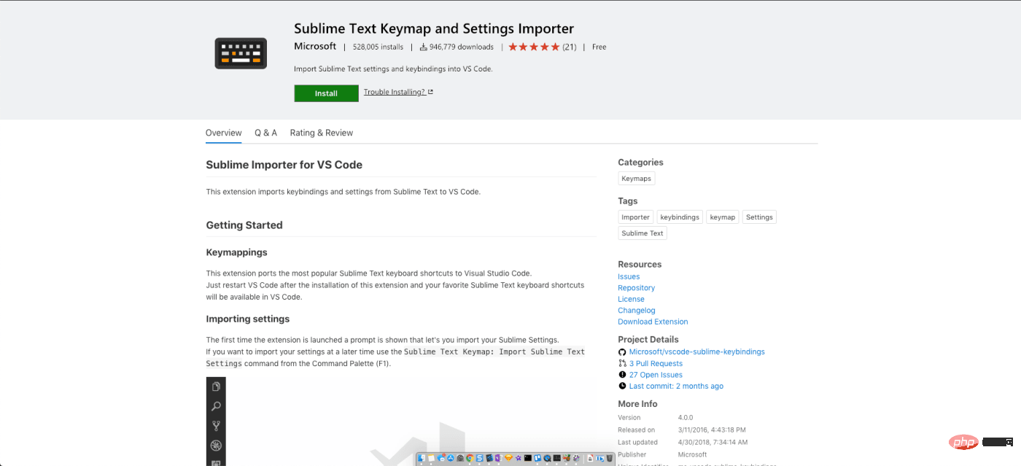Open Visual Studio Code from the dock
The image size is (1021, 466).
[x=489, y=458]
